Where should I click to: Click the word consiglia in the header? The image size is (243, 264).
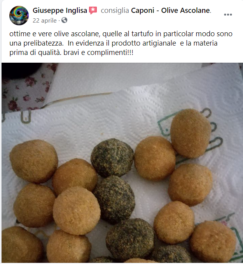115,11
